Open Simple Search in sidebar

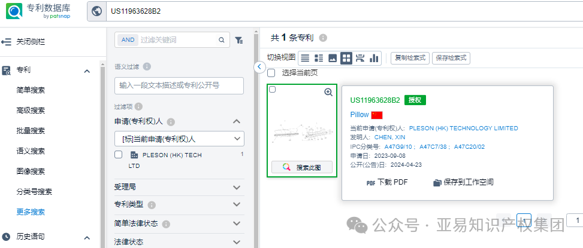coord(31,90)
